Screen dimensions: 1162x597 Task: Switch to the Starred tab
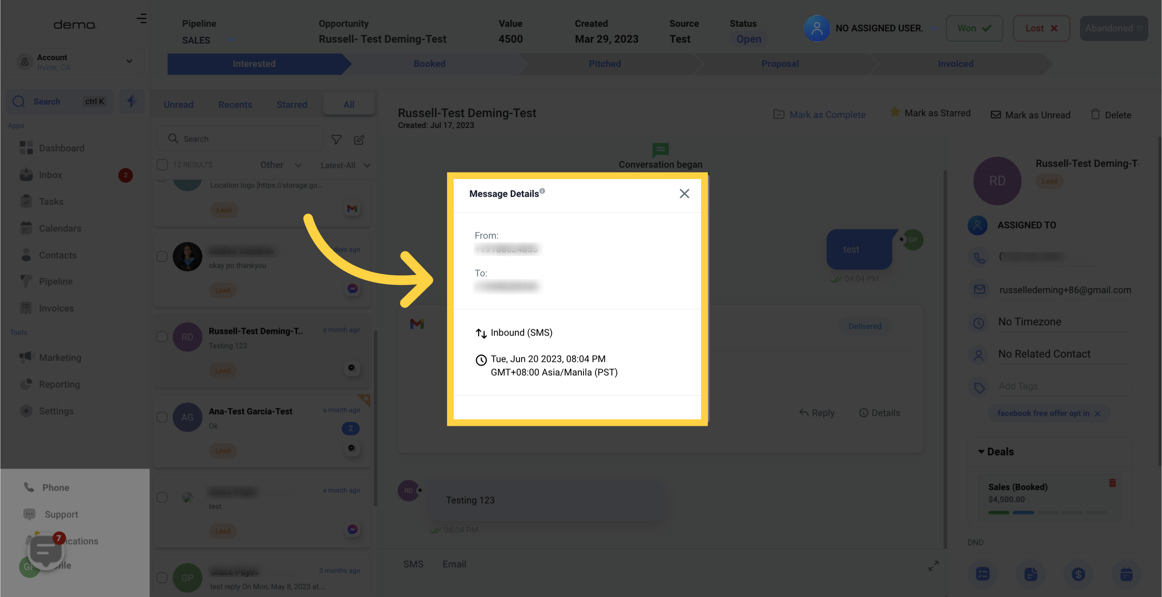coord(292,105)
